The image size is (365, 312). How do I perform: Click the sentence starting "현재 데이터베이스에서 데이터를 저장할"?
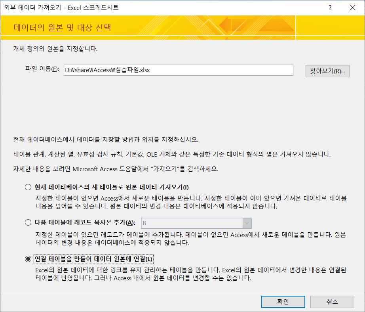point(106,140)
